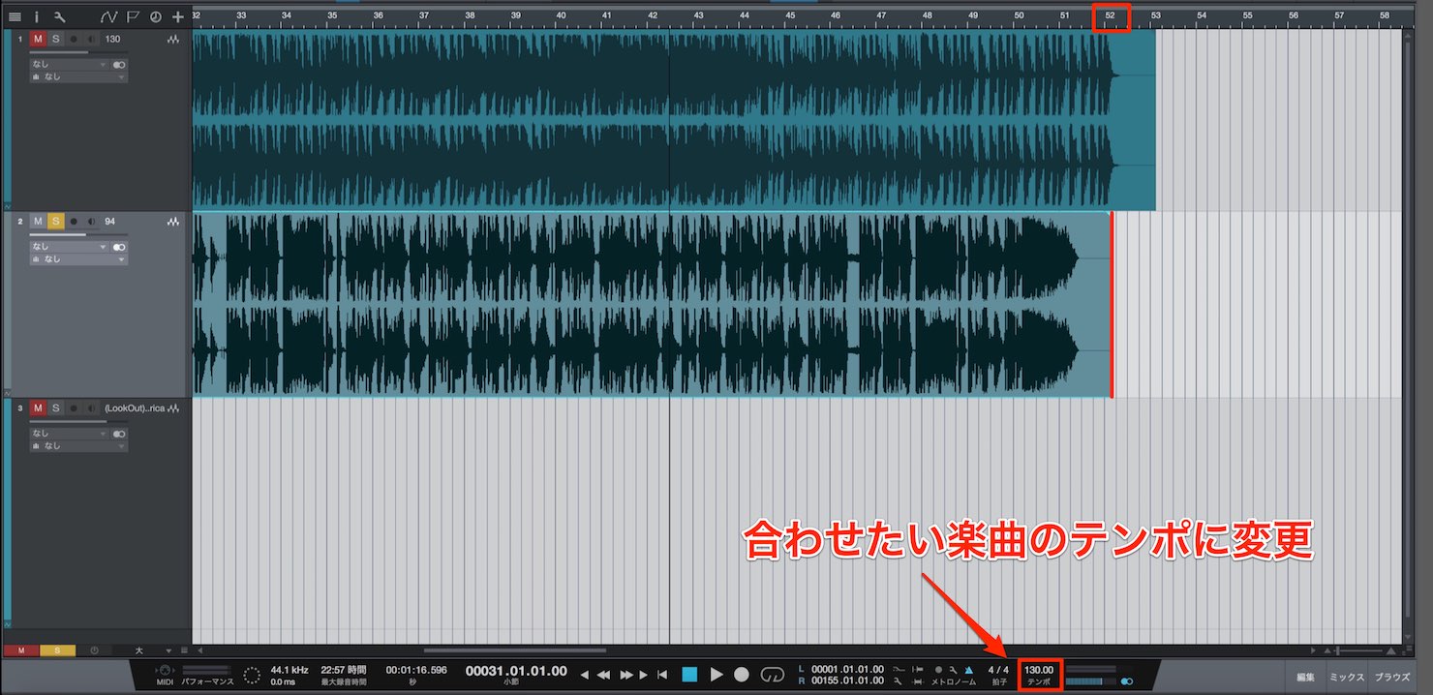The image size is (1433, 695).
Task: Open the track list hamburger icon
Action: [x=15, y=16]
